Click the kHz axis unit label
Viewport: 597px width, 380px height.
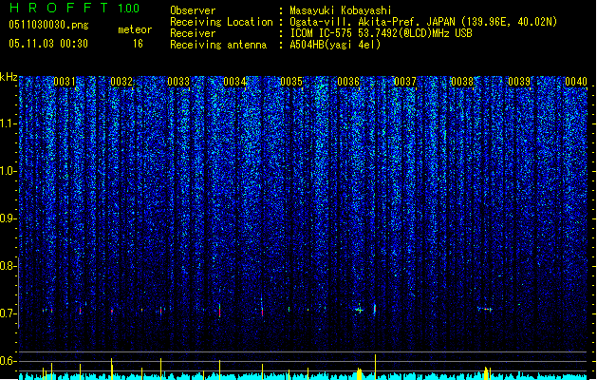click(9, 77)
